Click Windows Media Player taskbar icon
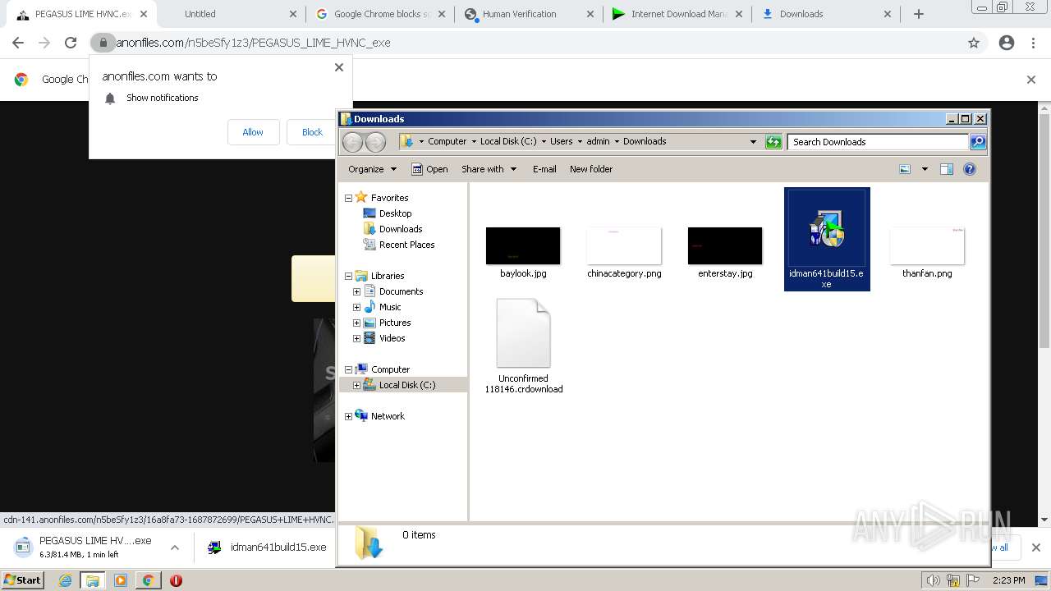This screenshot has height=591, width=1051. (x=121, y=580)
